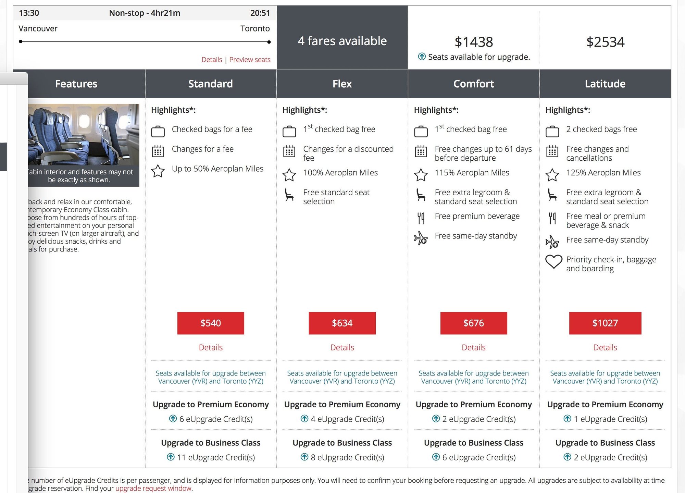Click the heart priority icon in Latitude
This screenshot has height=493, width=685.
tap(553, 262)
